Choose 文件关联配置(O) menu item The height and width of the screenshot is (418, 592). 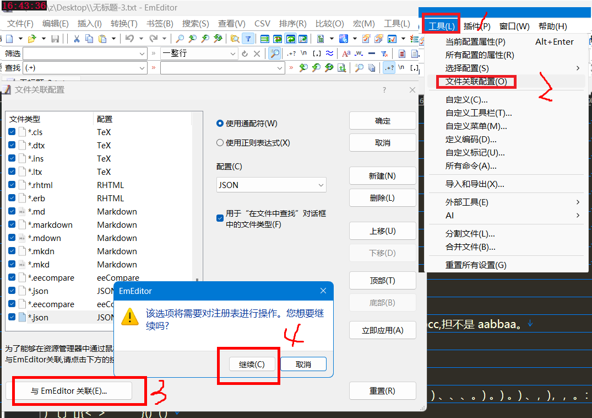coord(476,81)
